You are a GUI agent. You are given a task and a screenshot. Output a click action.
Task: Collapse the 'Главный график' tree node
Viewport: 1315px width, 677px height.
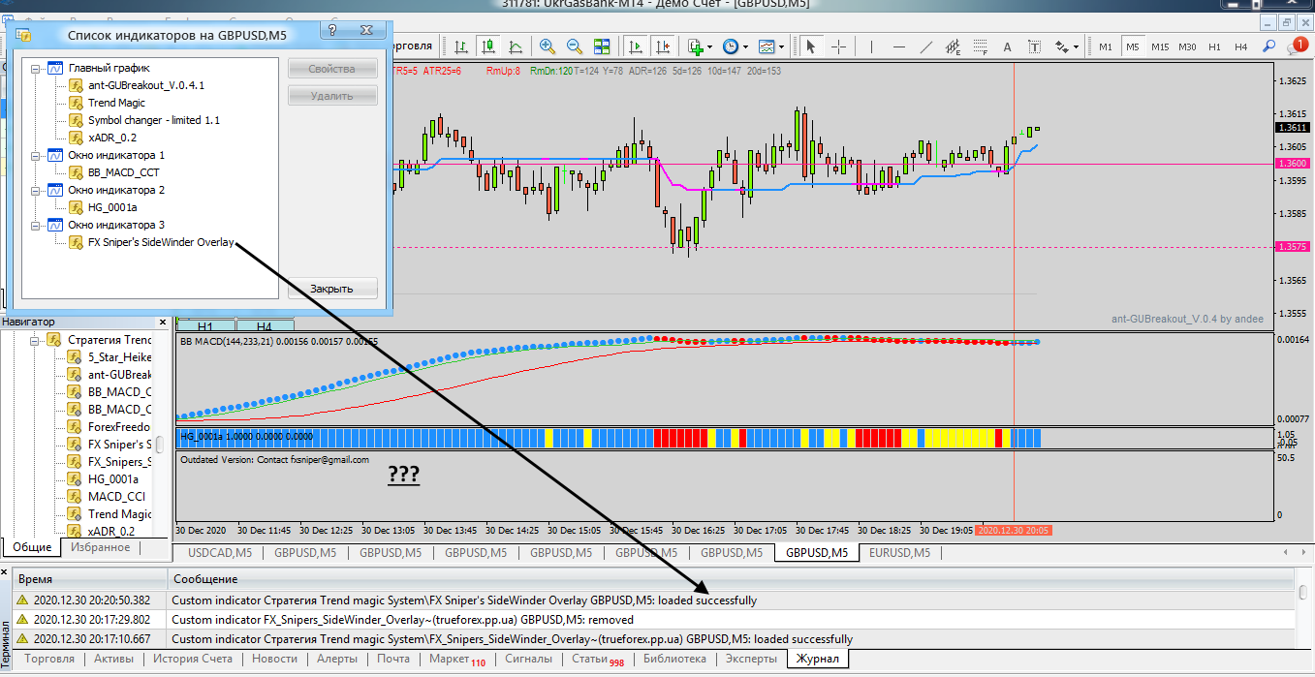pyautogui.click(x=36, y=69)
